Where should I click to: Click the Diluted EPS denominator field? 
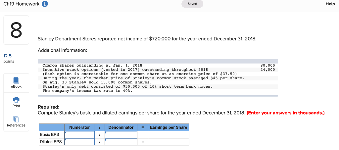[x=121, y=142]
